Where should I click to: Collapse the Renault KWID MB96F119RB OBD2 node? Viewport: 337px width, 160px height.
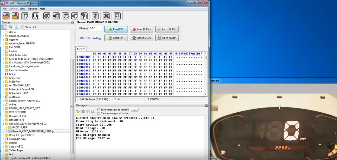(x=4, y=124)
